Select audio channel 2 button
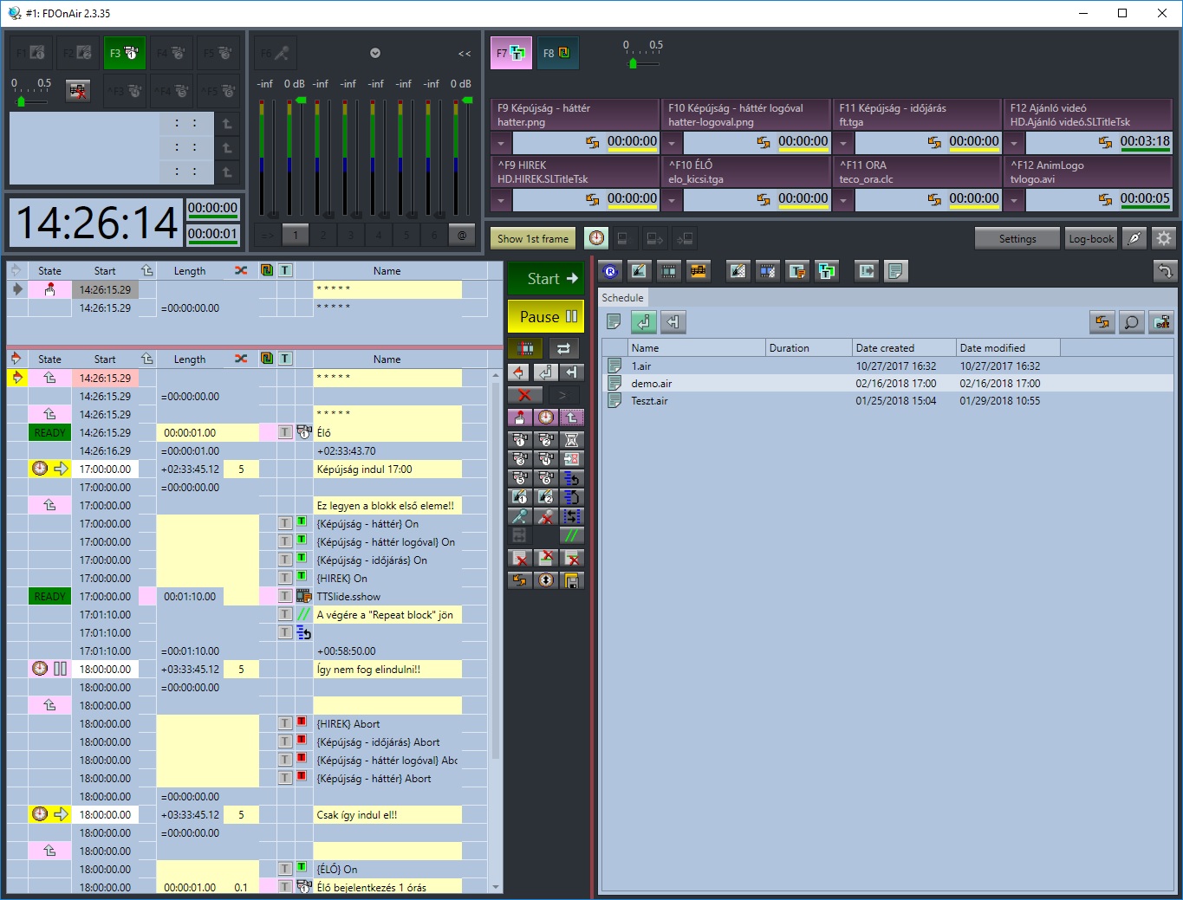The height and width of the screenshot is (900, 1183). [322, 234]
